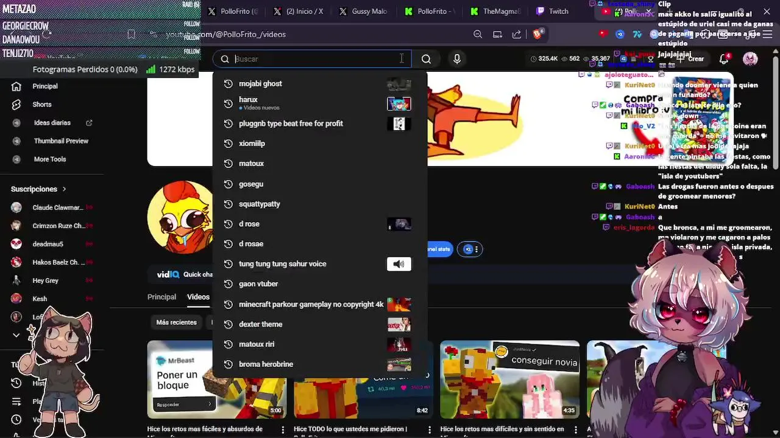The width and height of the screenshot is (780, 438).
Task: Select the 'matoux' search suggestion
Action: (x=320, y=164)
